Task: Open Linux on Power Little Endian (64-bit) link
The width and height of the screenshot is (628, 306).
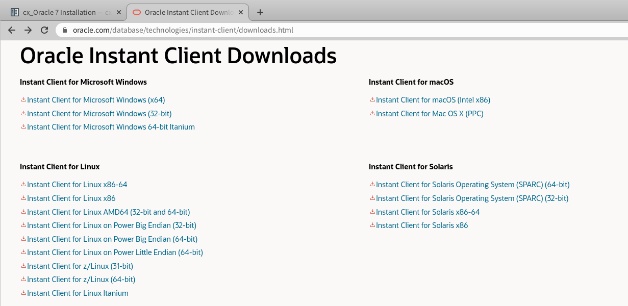Action: click(115, 252)
